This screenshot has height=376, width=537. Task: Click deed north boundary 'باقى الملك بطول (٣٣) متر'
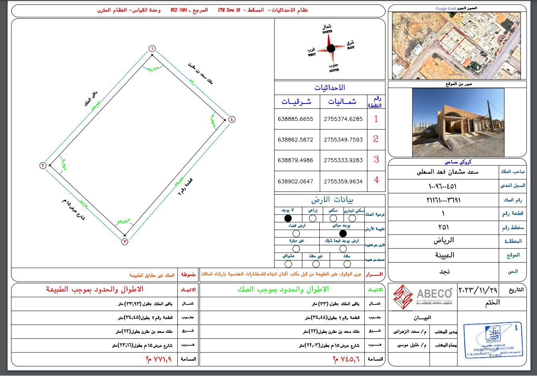coord(336,304)
